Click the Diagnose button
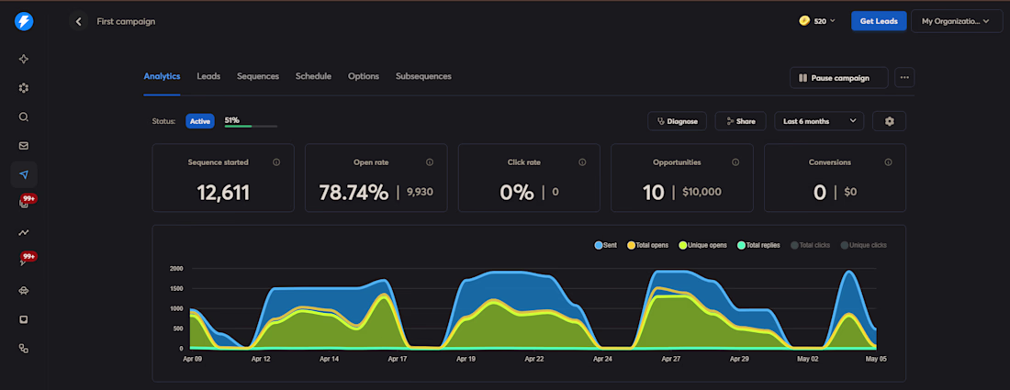 (x=677, y=121)
